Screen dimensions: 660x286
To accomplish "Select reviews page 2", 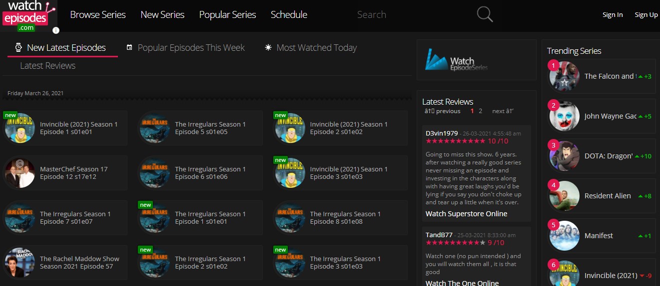I will 481,111.
